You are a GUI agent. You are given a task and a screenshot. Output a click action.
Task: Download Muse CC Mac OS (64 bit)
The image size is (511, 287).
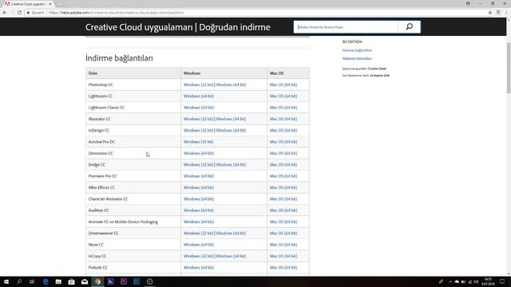283,245
